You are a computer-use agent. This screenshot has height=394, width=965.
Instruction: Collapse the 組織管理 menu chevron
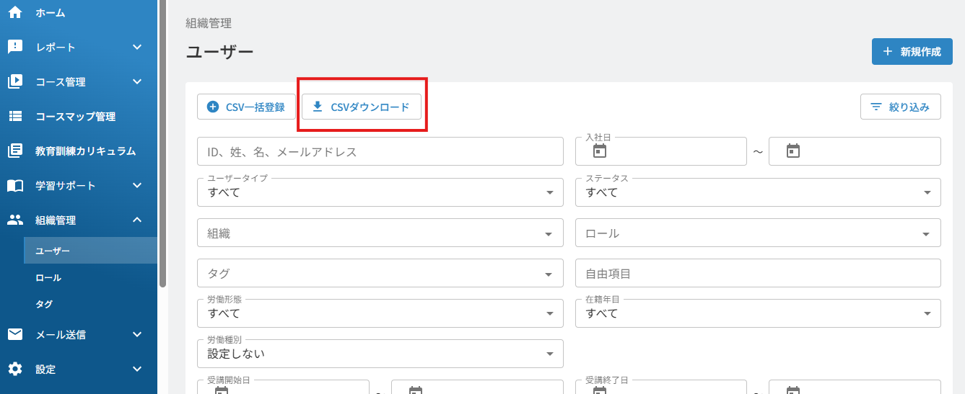137,220
